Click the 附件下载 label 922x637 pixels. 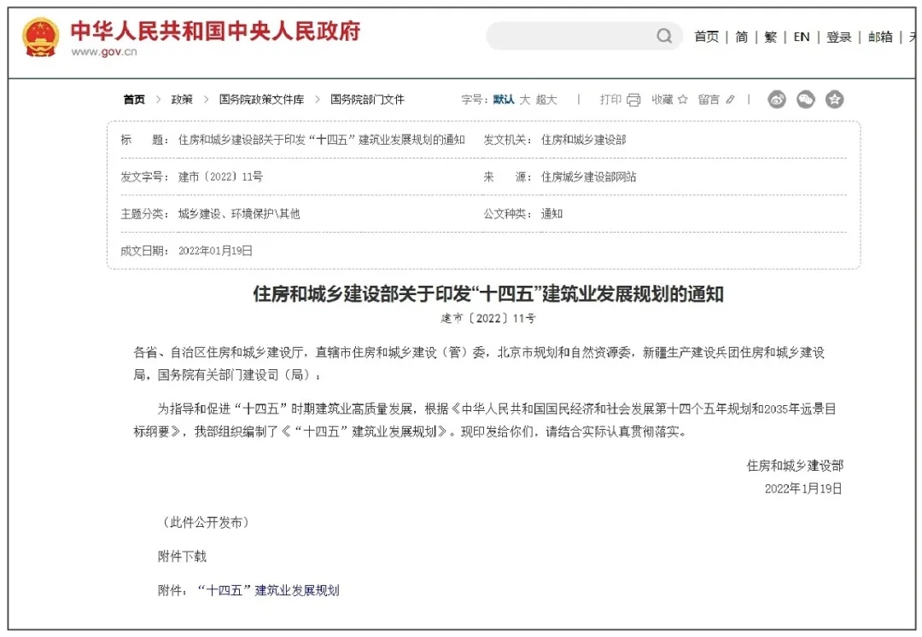click(183, 556)
